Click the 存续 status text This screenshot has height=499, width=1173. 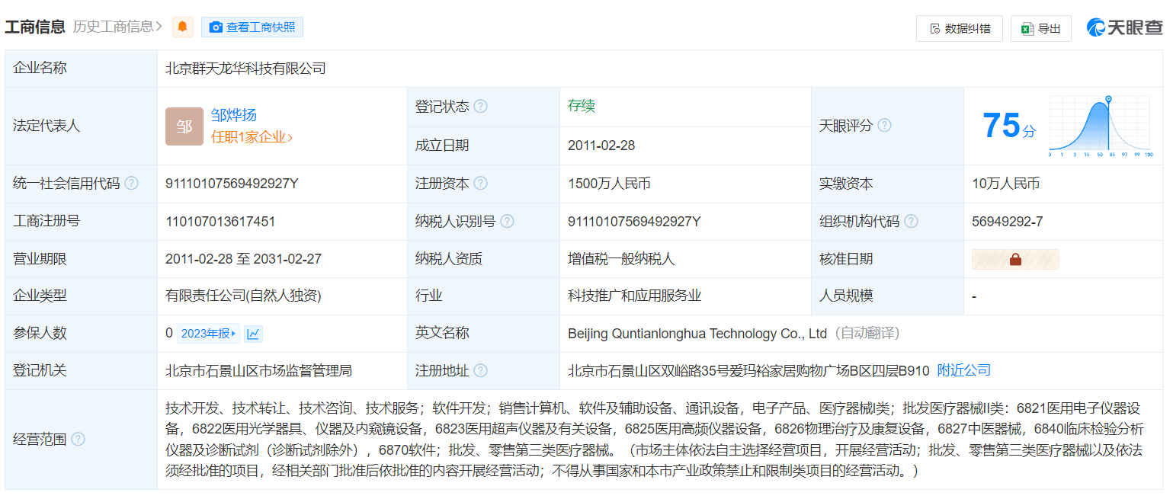pyautogui.click(x=582, y=107)
